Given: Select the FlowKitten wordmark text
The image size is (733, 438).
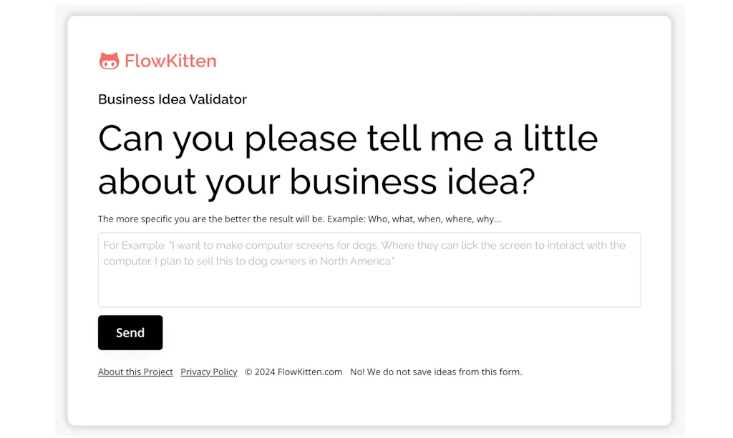Looking at the screenshot, I should 170,61.
